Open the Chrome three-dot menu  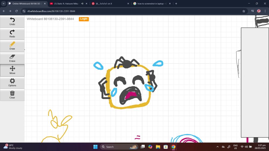point(265,11)
